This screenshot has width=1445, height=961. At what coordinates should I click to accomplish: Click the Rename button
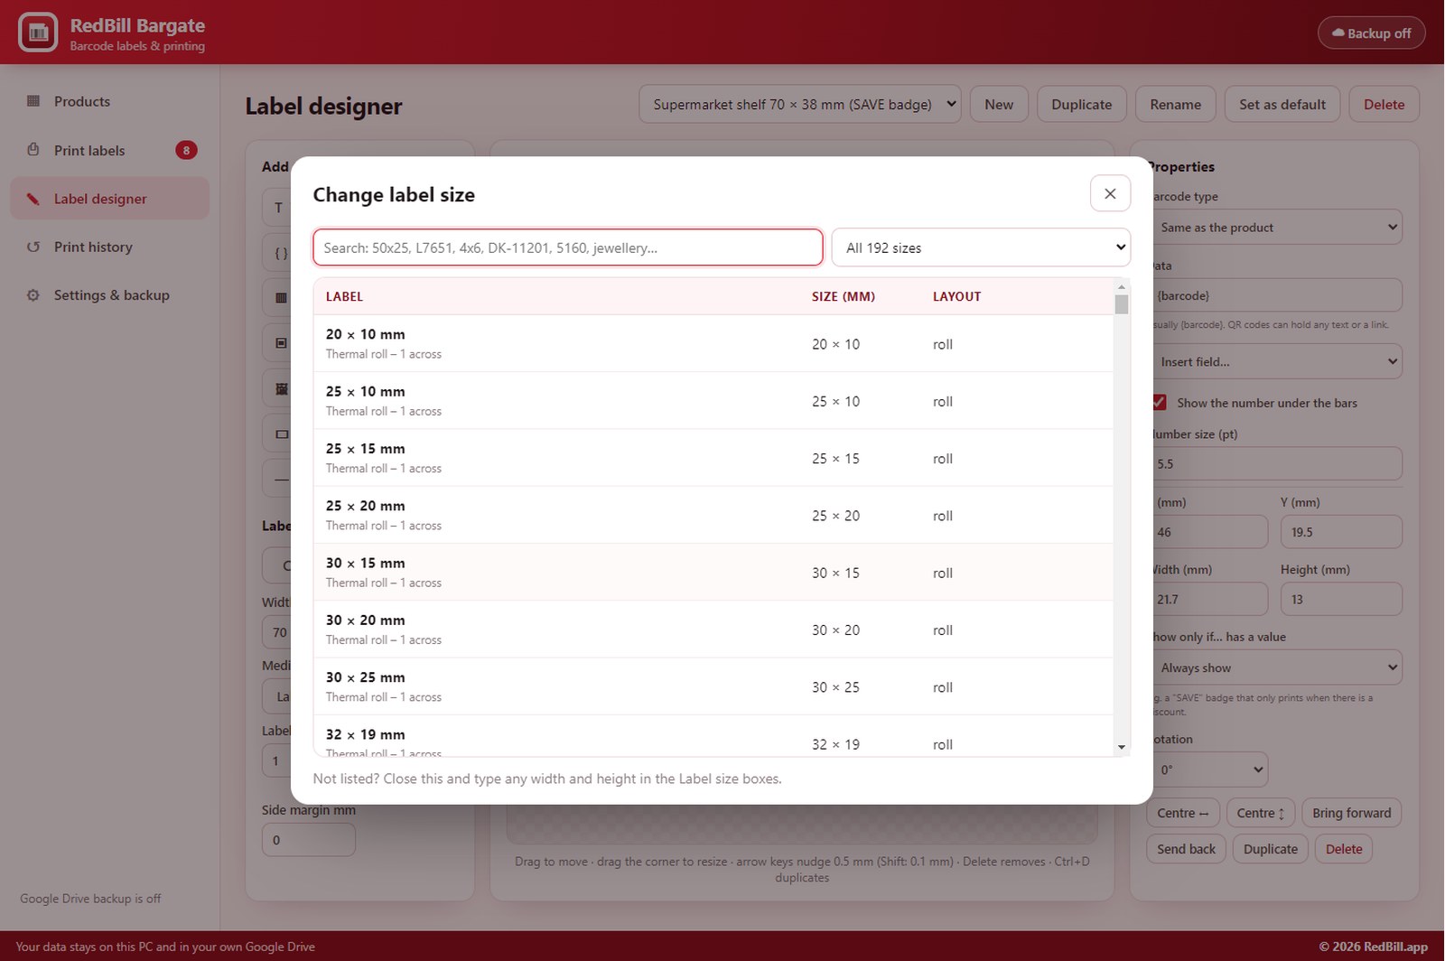[1175, 104]
